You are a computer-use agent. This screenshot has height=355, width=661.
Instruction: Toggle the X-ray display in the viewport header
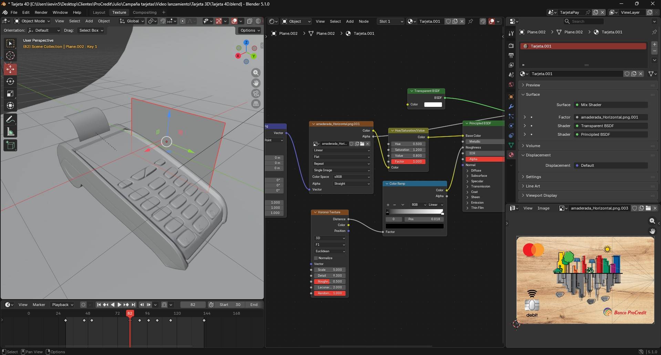pyautogui.click(x=250, y=21)
